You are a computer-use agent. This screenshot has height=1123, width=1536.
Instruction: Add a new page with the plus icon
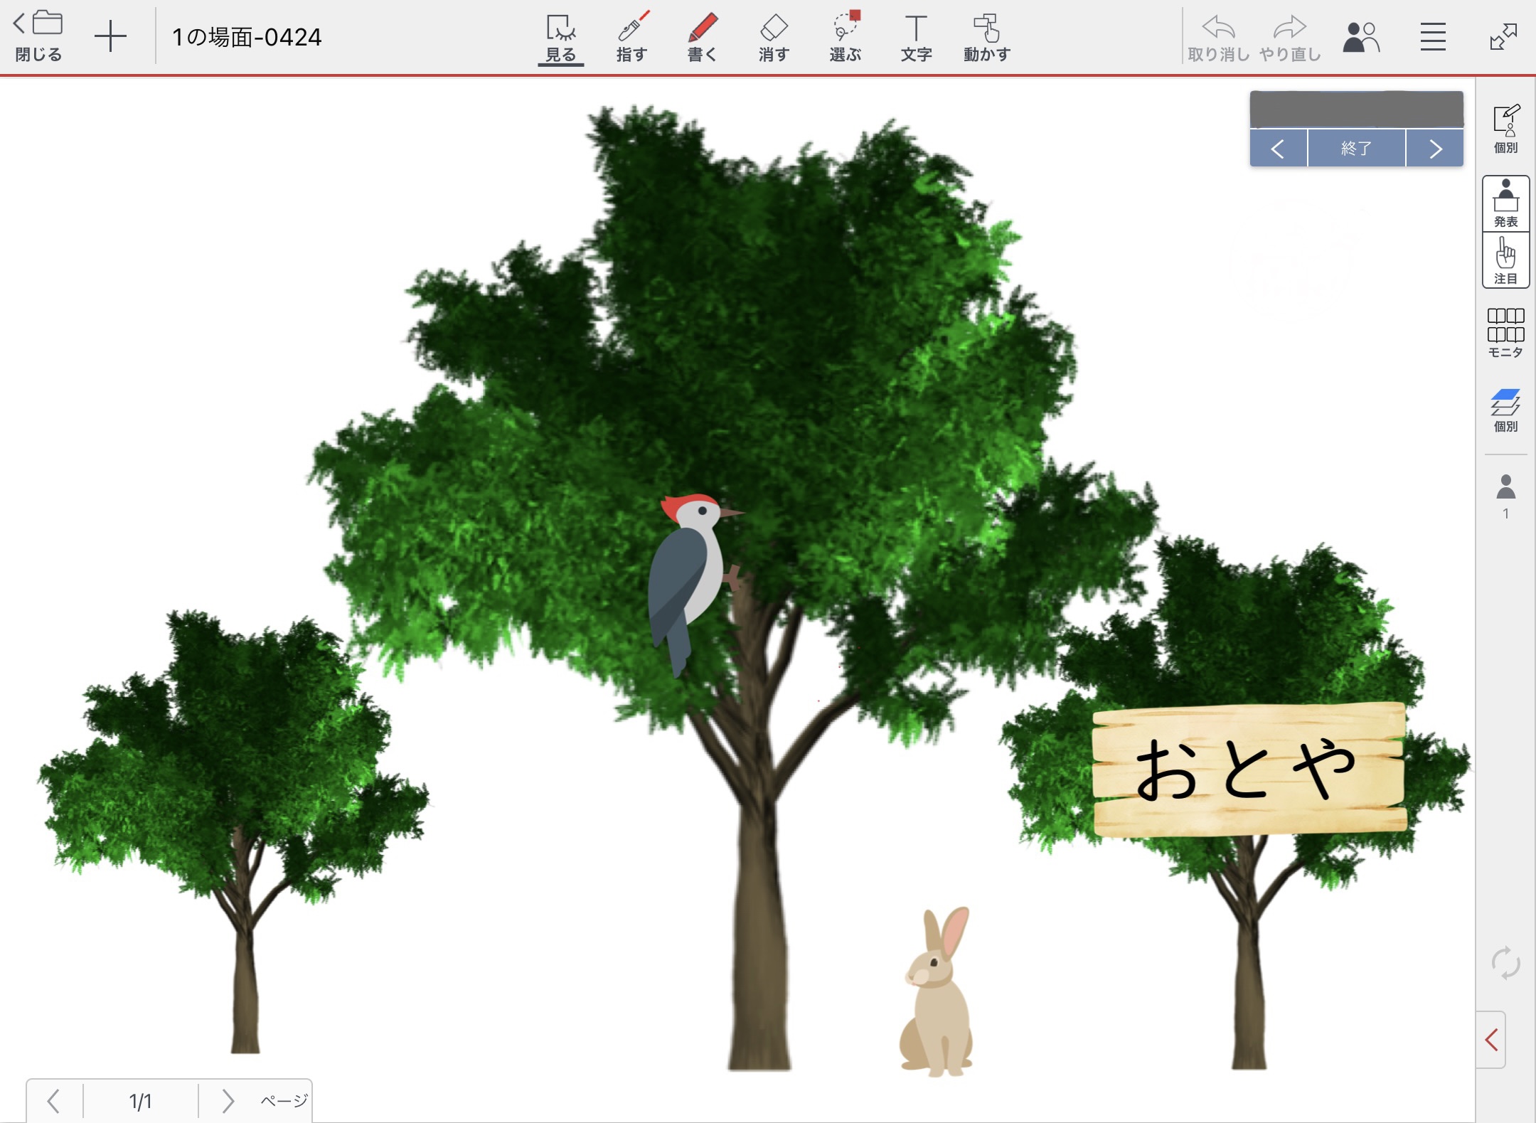(110, 37)
